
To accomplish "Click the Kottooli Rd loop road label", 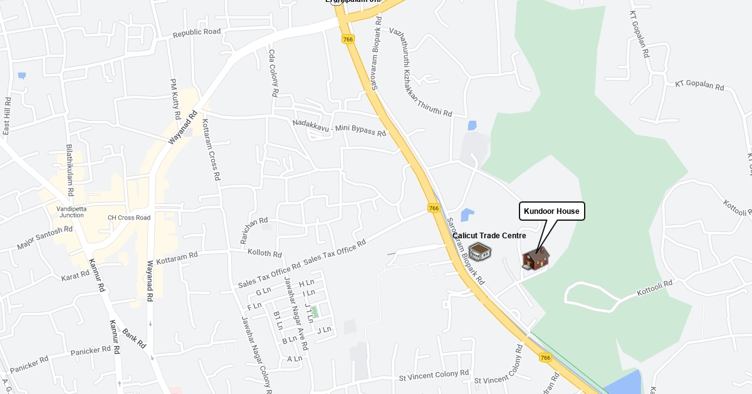I will (x=654, y=288).
